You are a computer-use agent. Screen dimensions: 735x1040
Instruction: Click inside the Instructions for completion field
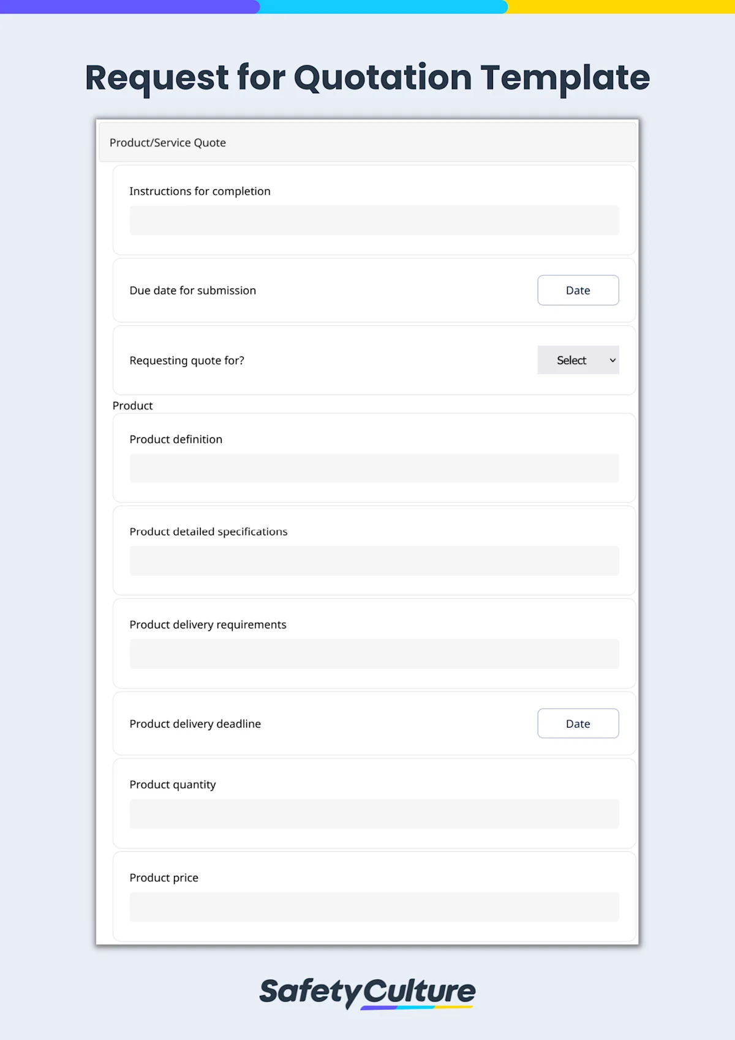click(374, 220)
